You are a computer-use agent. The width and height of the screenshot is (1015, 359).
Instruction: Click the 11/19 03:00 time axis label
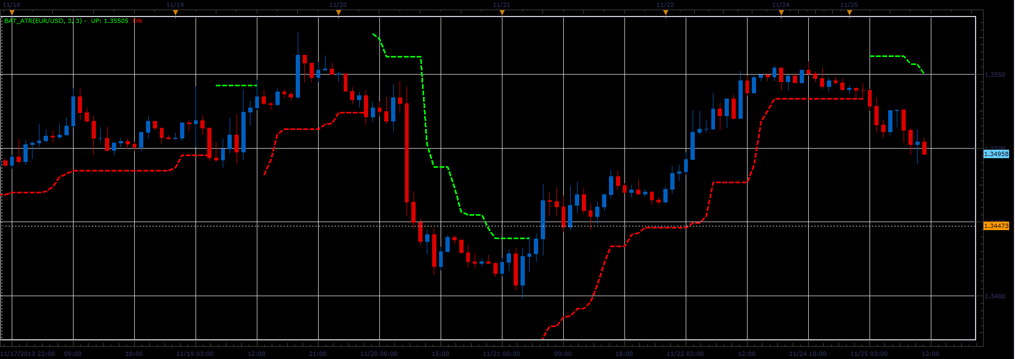[195, 354]
